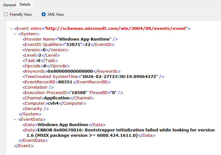Click the ProcessID value 18588
Image resolution: width=221 pixels, height=155 pixels.
79,93
